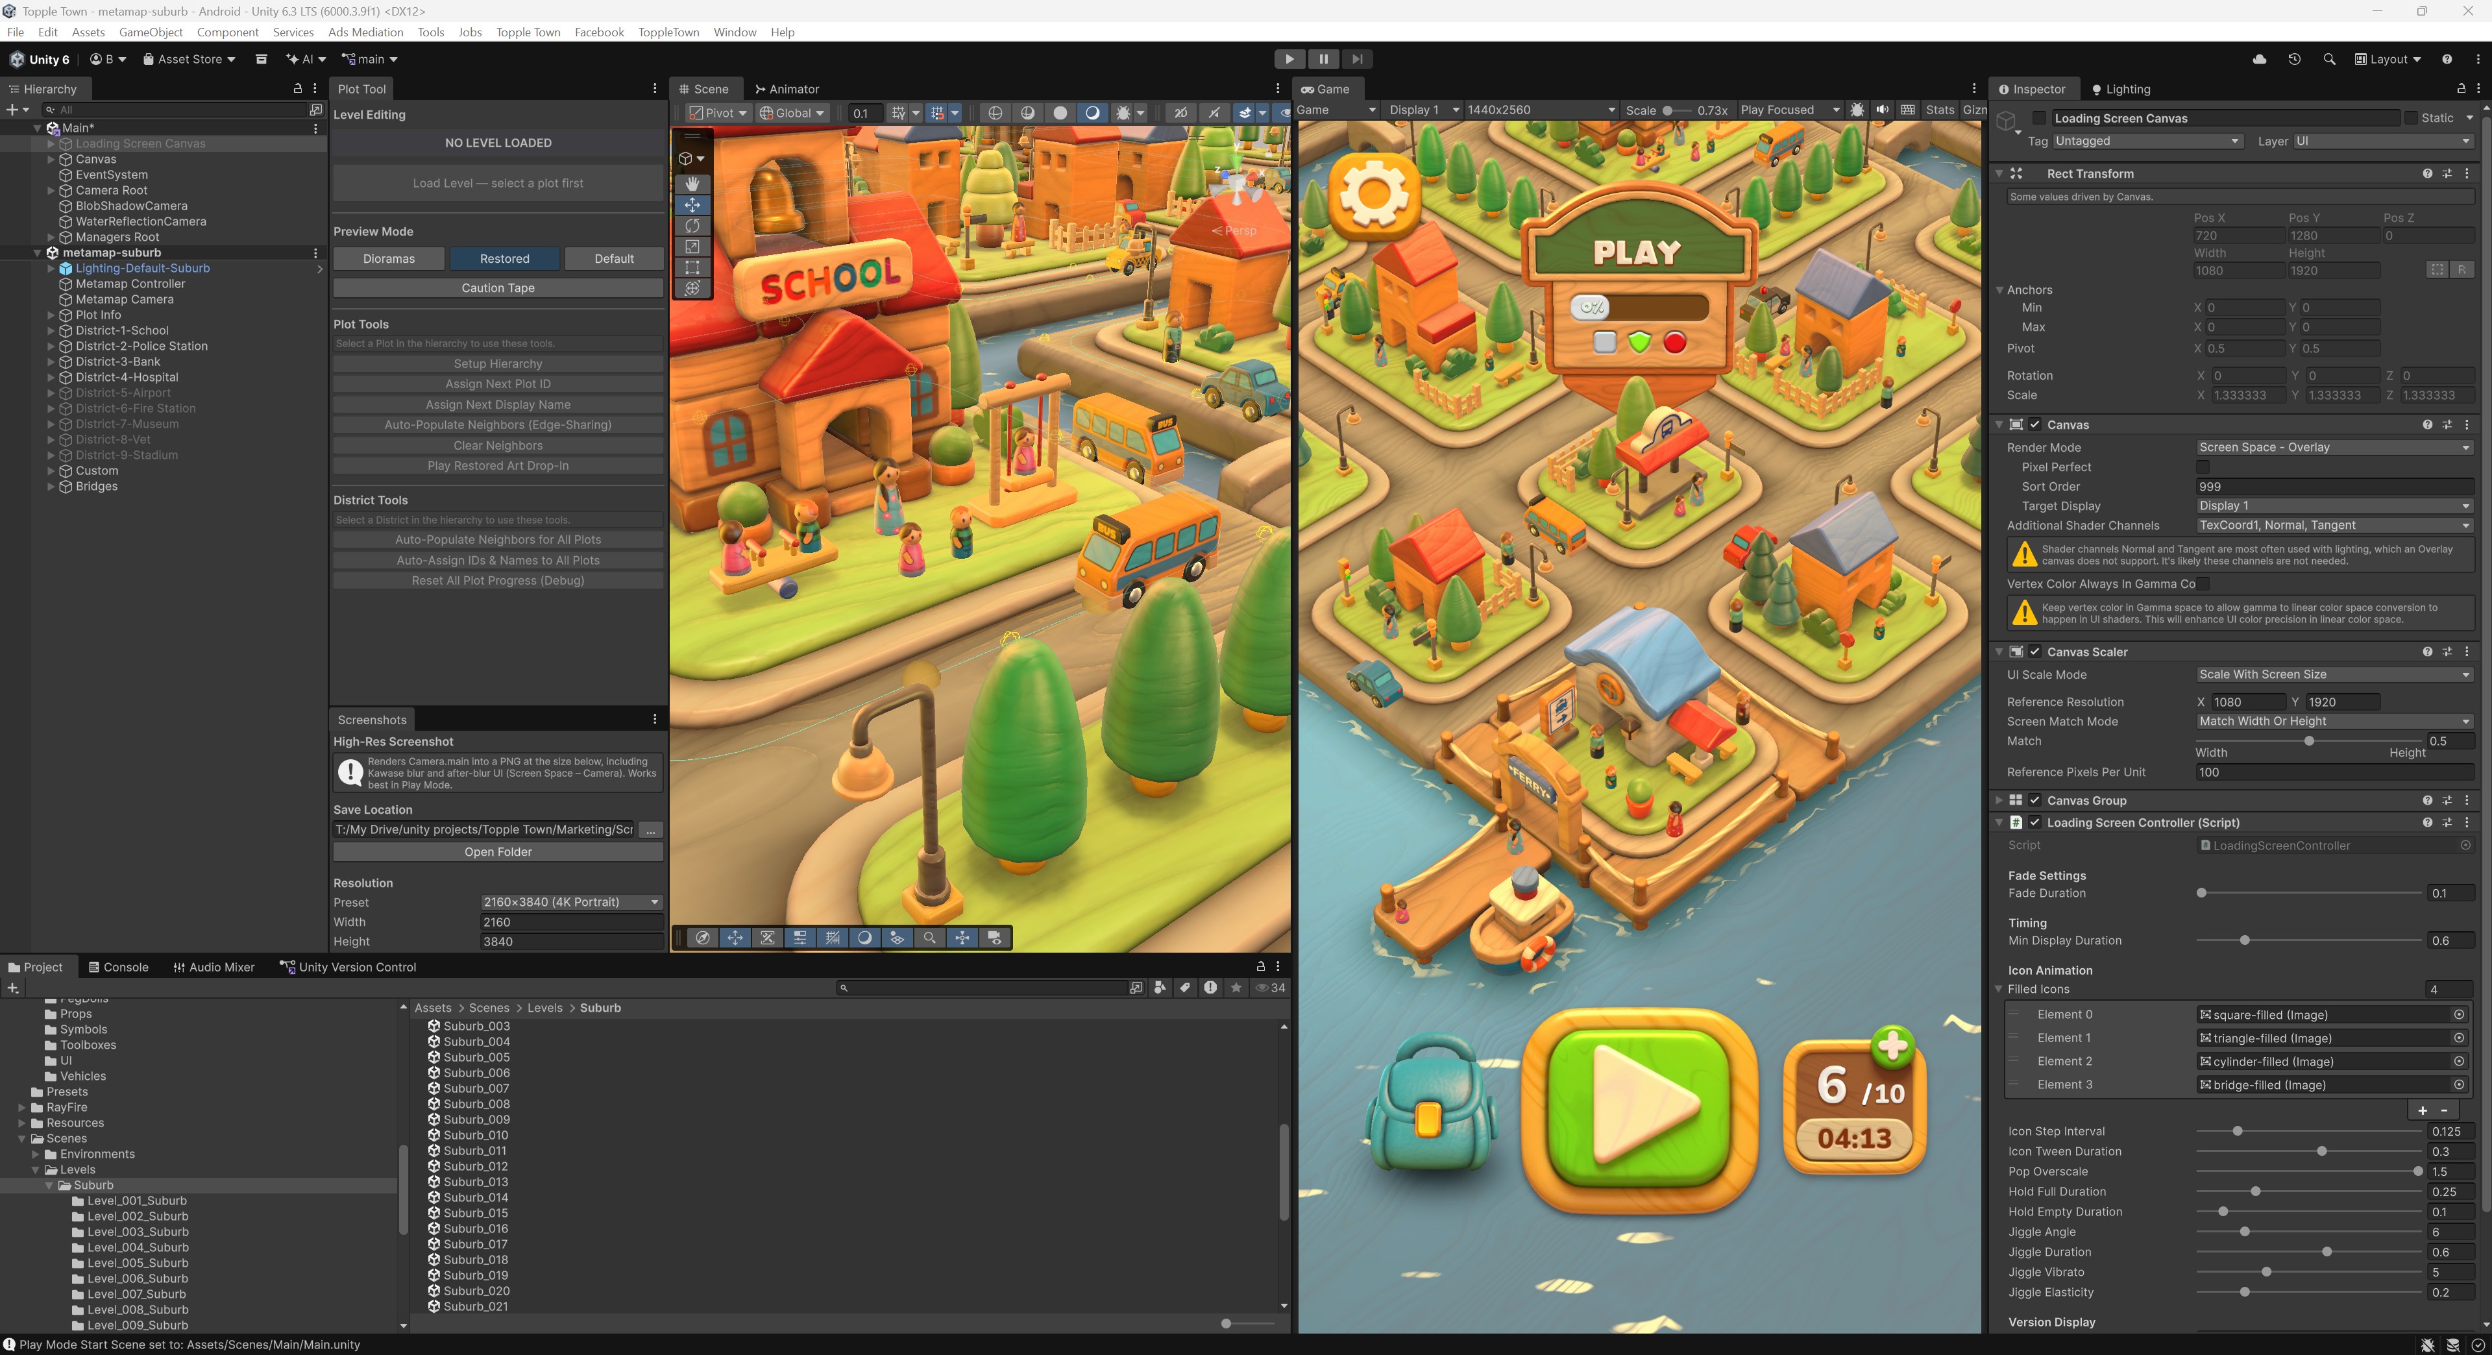This screenshot has width=2492, height=1355.
Task: Open the Global handle rotation dropdown
Action: (792, 113)
